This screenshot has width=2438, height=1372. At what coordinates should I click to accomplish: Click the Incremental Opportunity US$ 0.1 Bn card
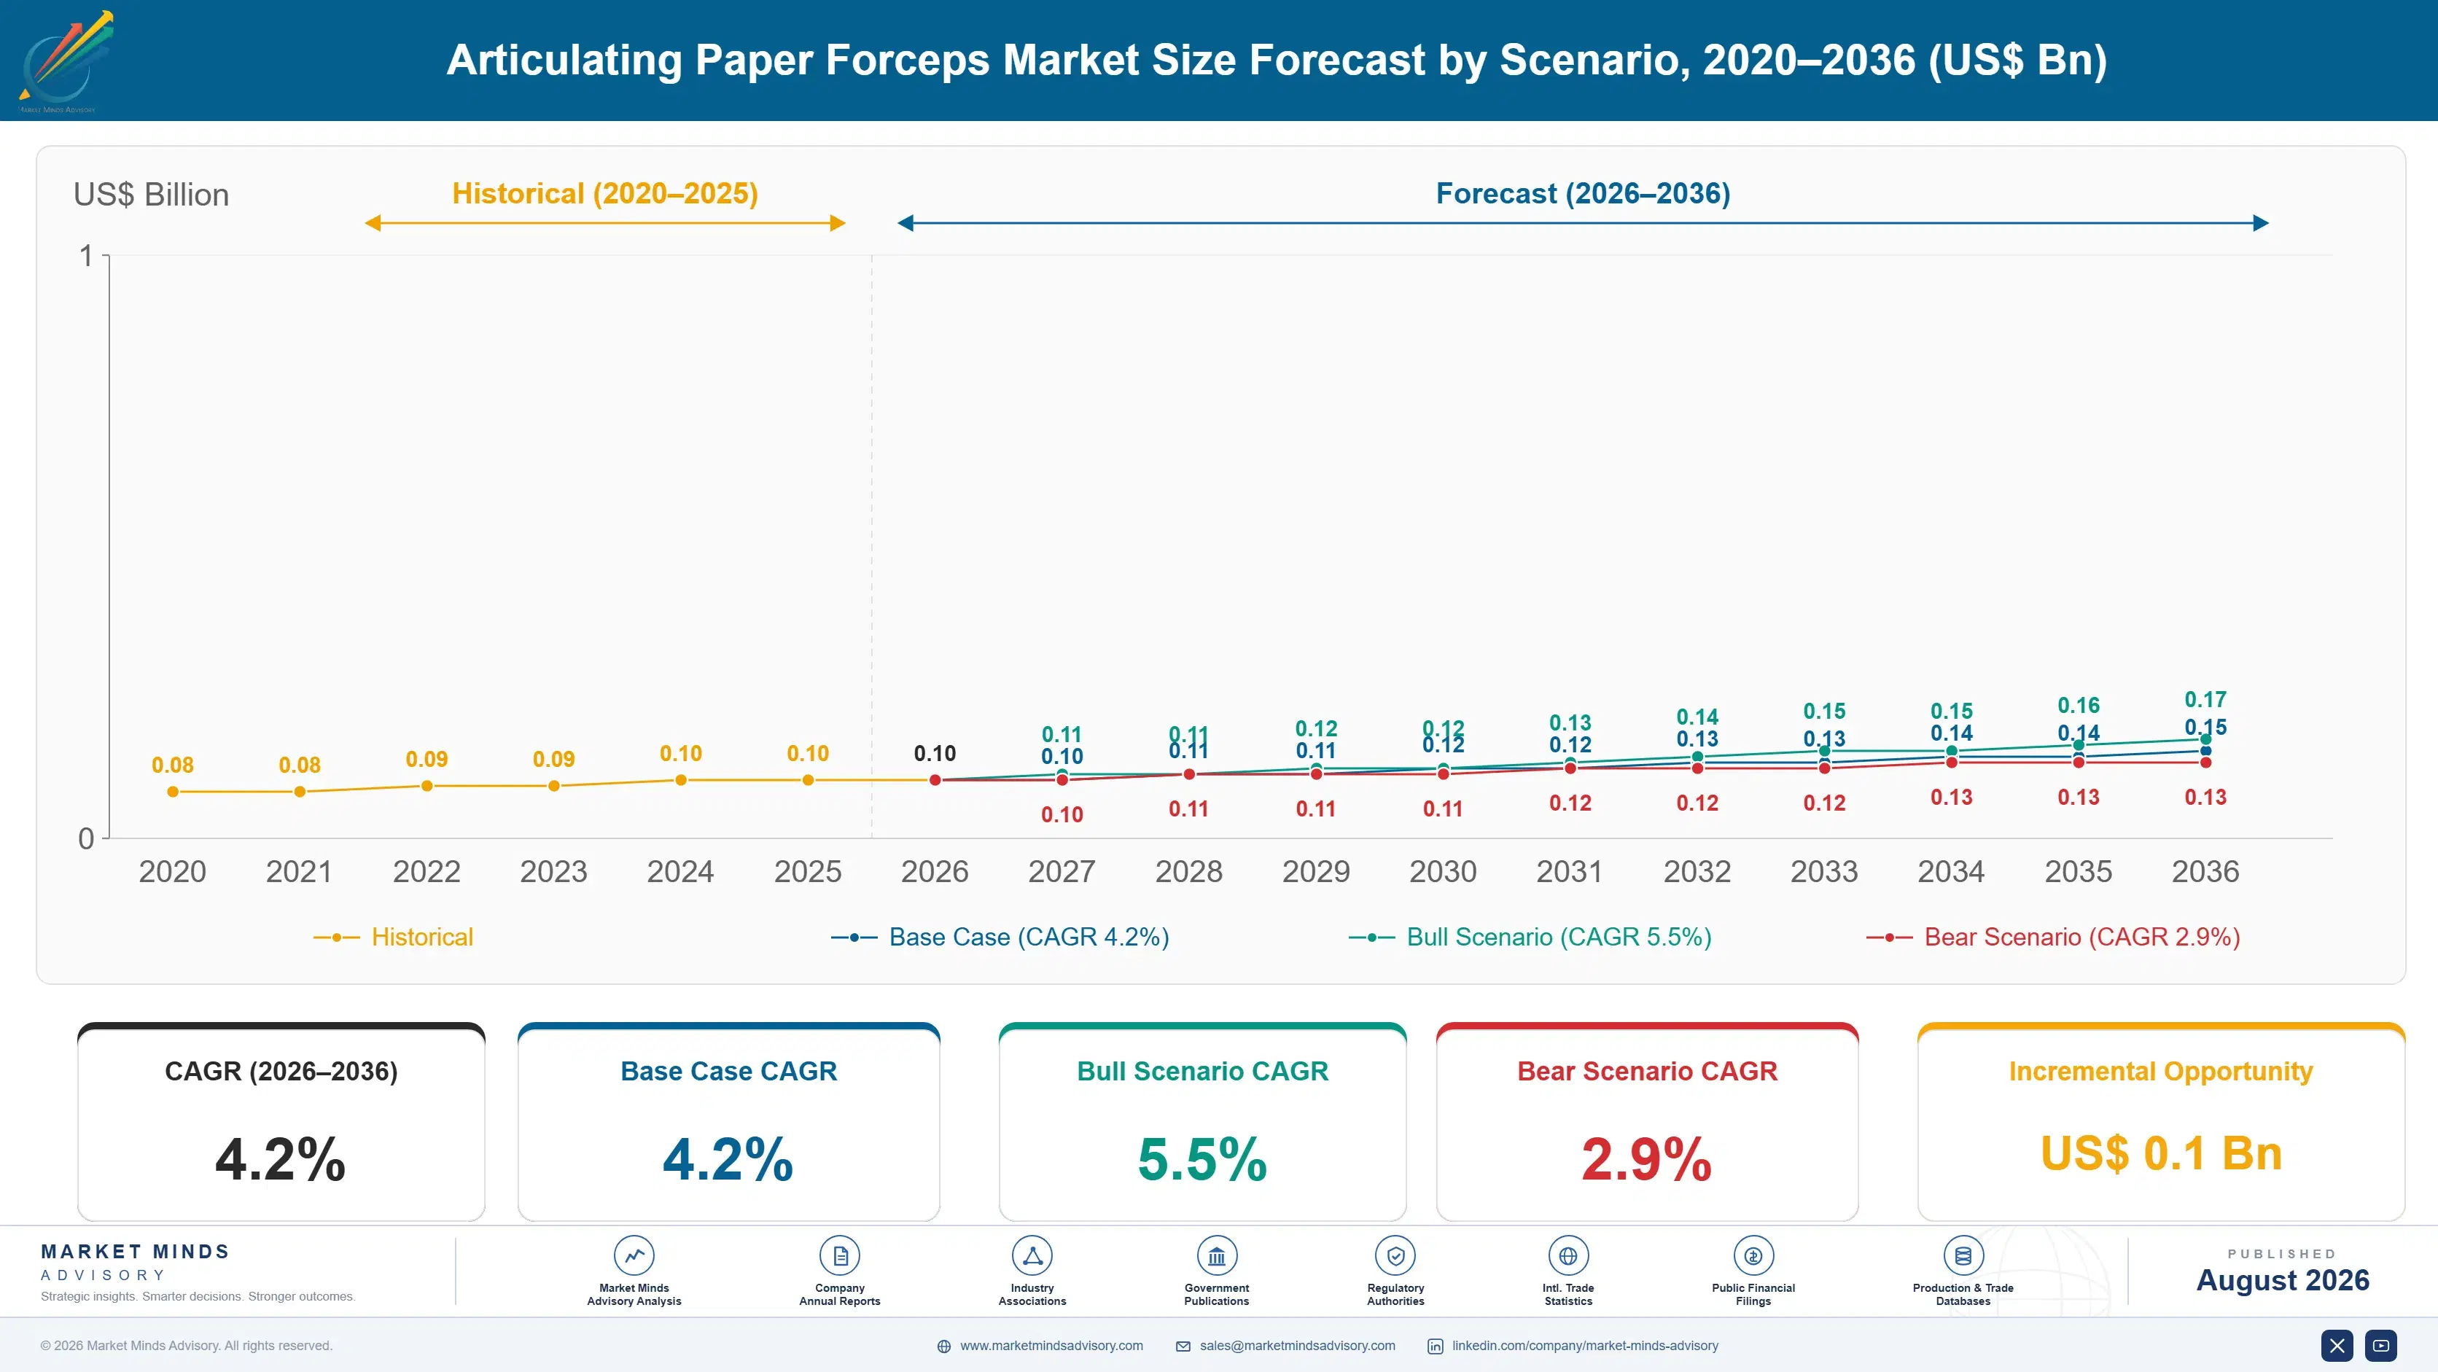pyautogui.click(x=2161, y=1122)
